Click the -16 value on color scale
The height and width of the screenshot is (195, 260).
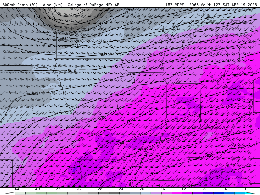click(x=161, y=189)
